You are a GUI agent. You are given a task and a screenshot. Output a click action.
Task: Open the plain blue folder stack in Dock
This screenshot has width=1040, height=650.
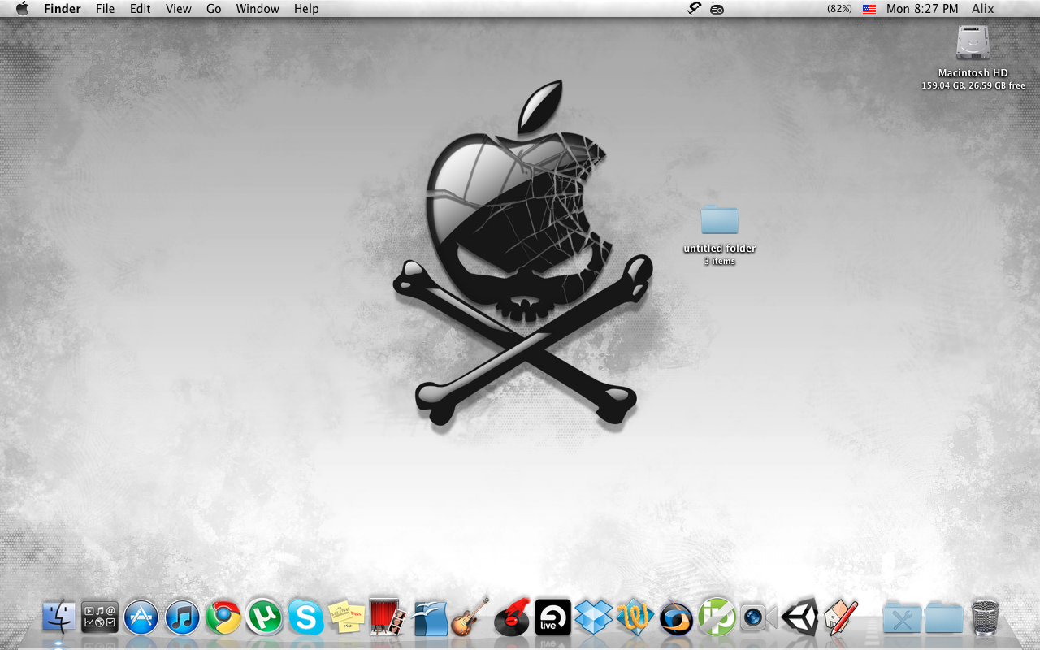(x=943, y=618)
